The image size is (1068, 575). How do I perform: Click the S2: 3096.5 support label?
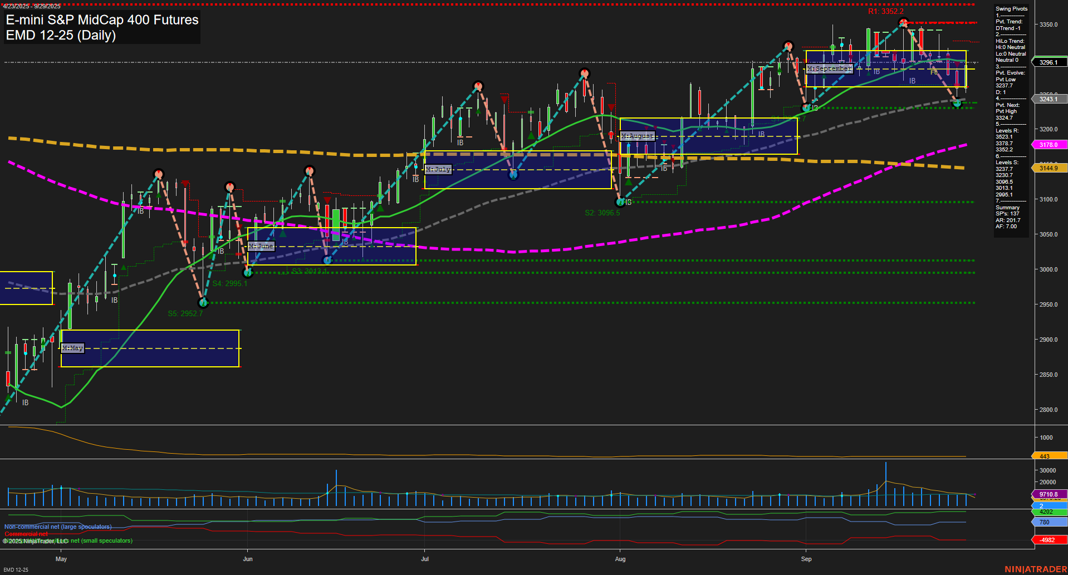pyautogui.click(x=602, y=212)
